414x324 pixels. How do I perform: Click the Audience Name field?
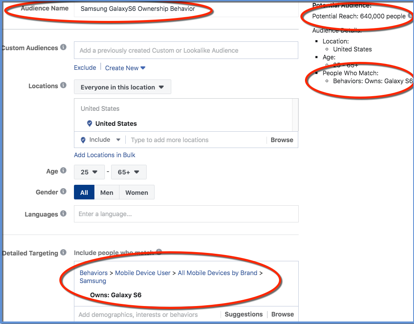pos(186,9)
